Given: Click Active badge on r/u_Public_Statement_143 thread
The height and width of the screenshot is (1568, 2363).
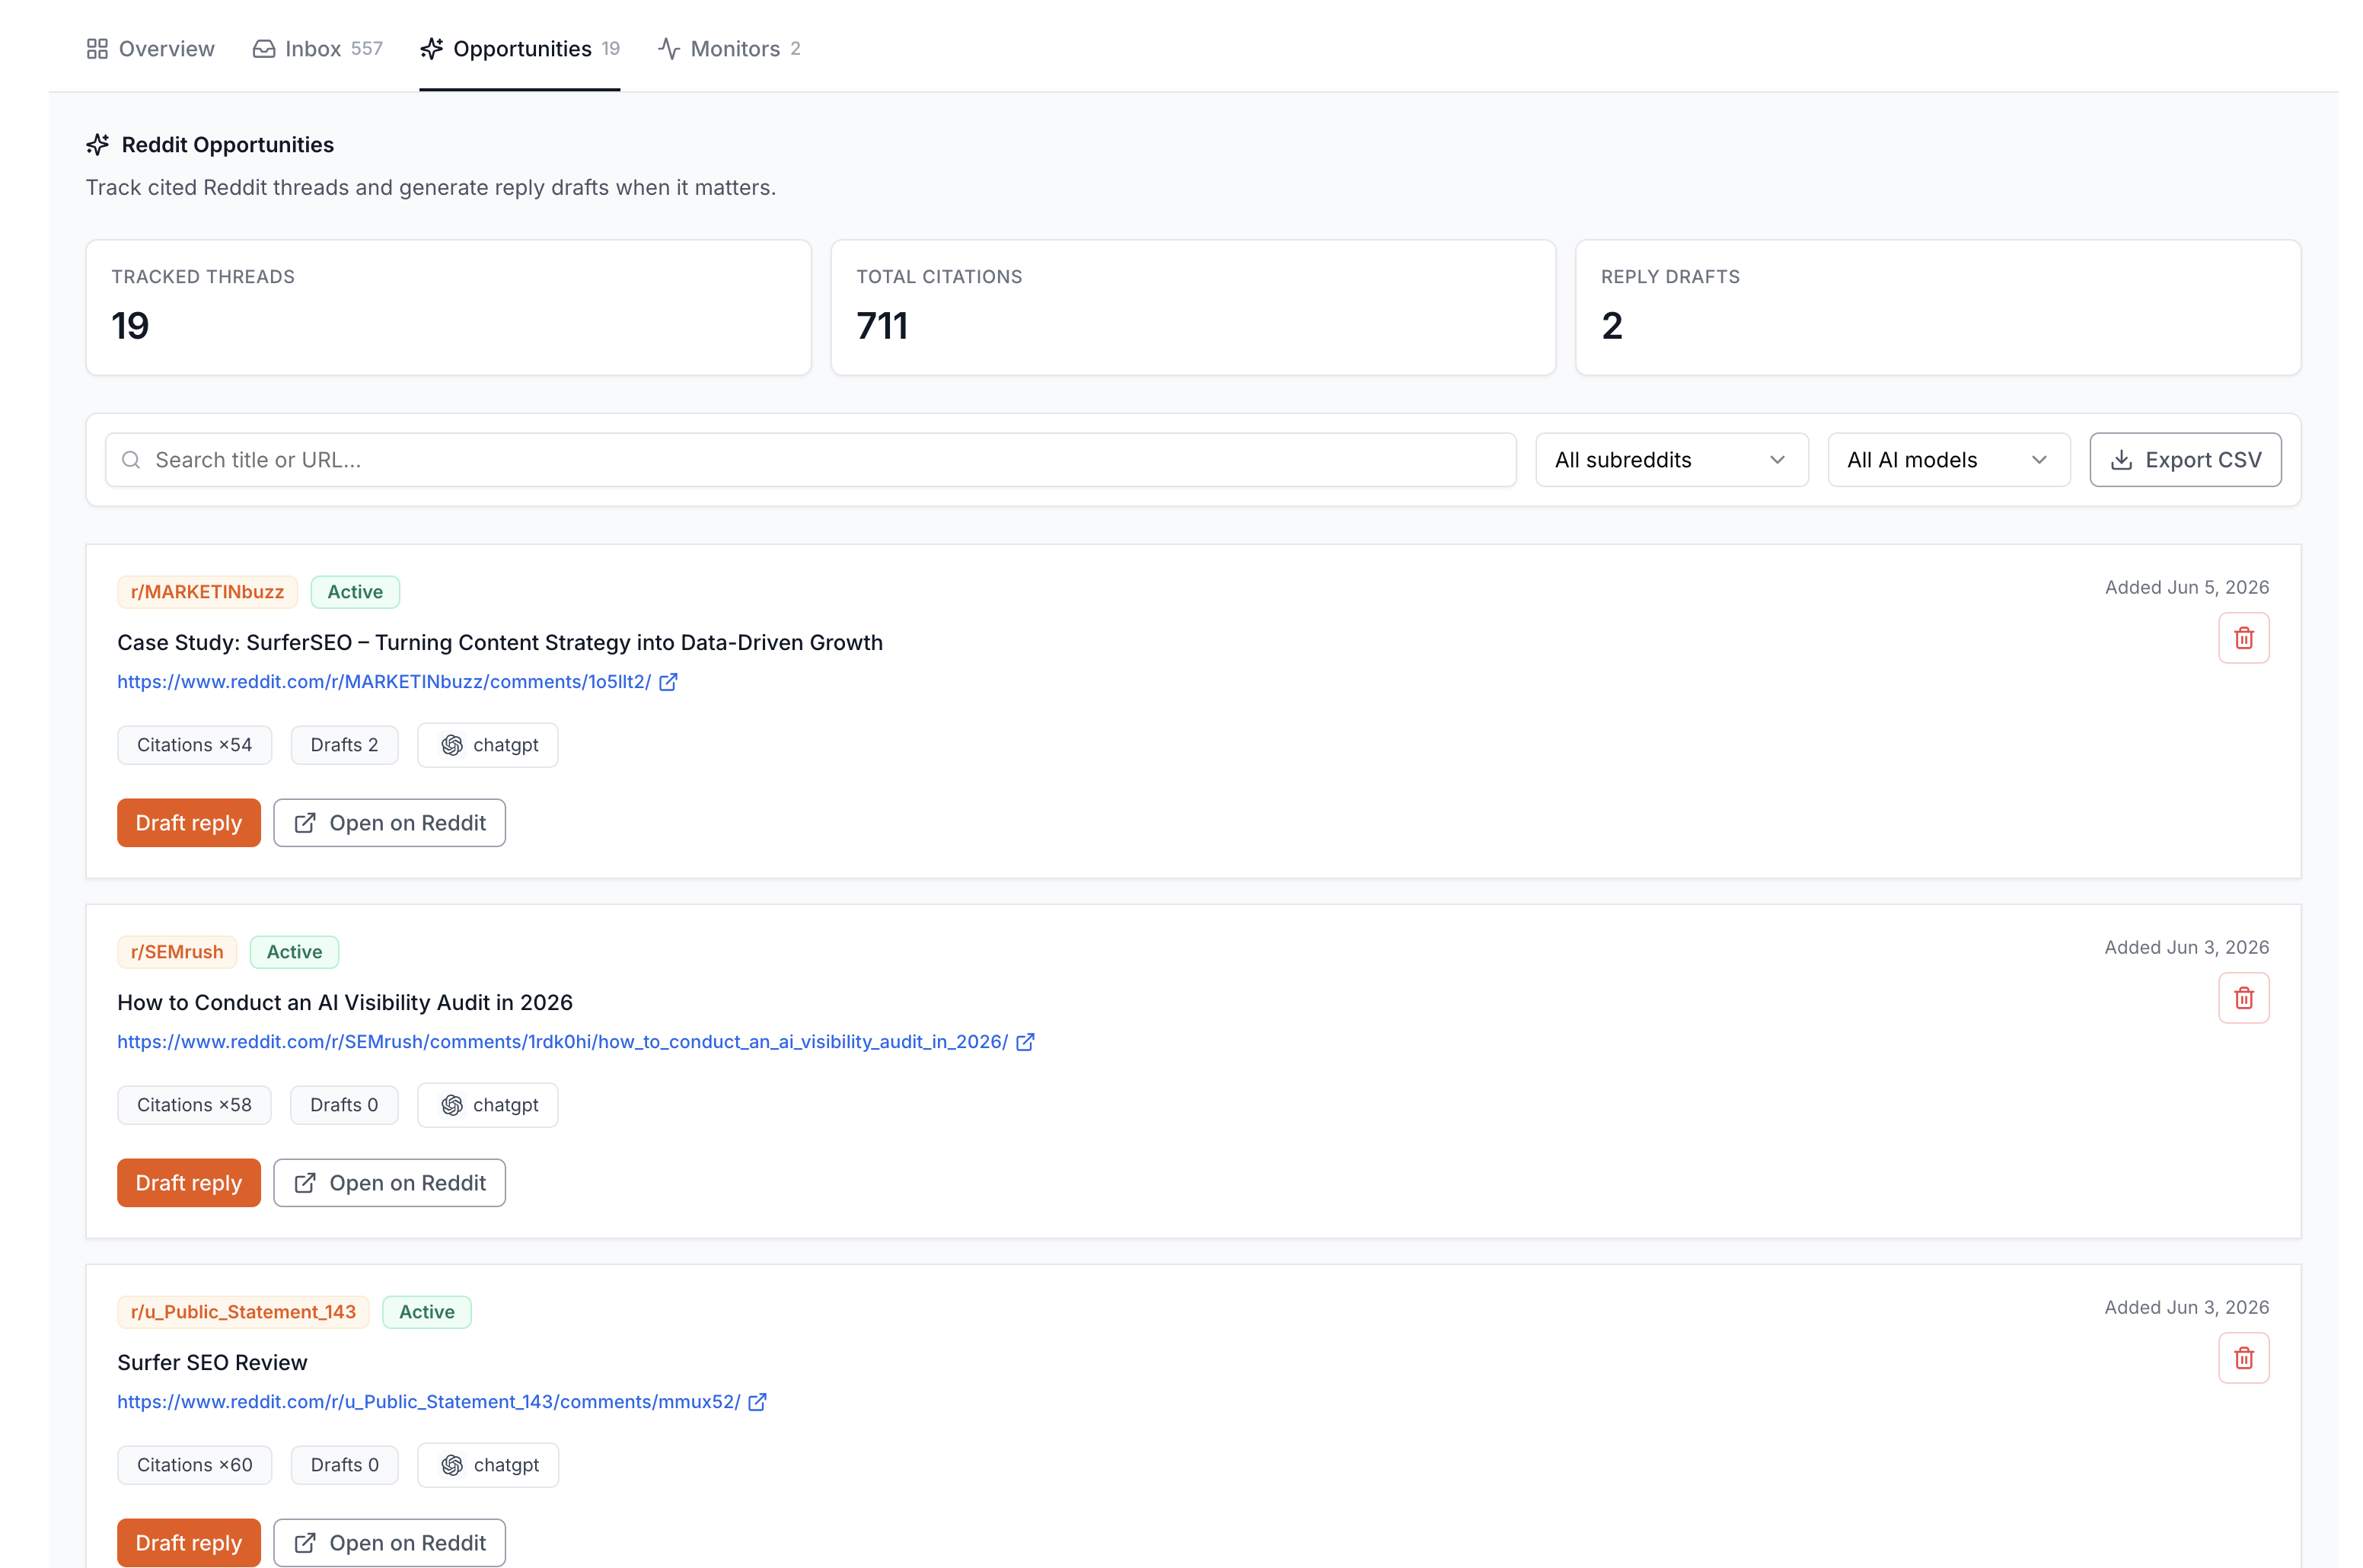Looking at the screenshot, I should (x=427, y=1312).
